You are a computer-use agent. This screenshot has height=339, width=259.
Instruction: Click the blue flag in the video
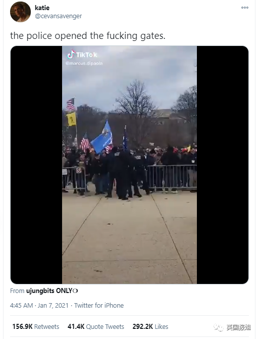pos(102,137)
